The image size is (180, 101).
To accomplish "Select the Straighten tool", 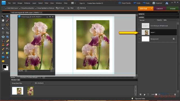I will coord(8,37).
